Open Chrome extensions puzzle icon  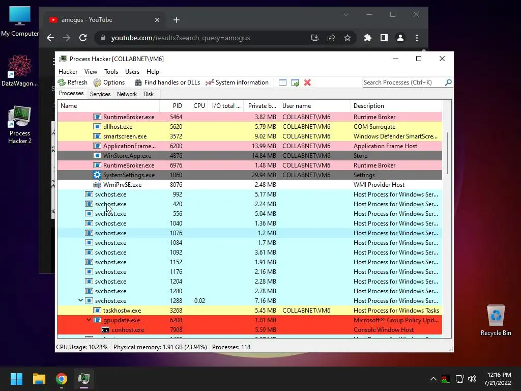[x=367, y=38]
